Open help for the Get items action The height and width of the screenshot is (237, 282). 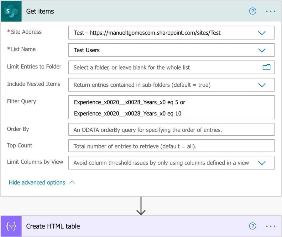coord(253,11)
